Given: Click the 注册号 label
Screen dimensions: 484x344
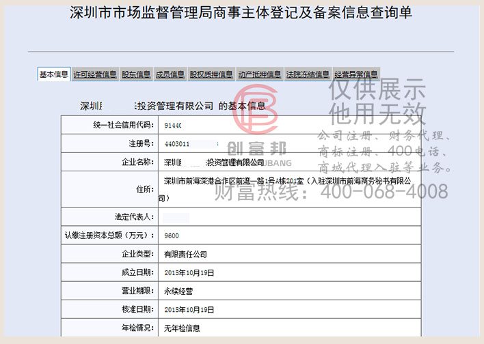Looking at the screenshot, I should [141, 143].
